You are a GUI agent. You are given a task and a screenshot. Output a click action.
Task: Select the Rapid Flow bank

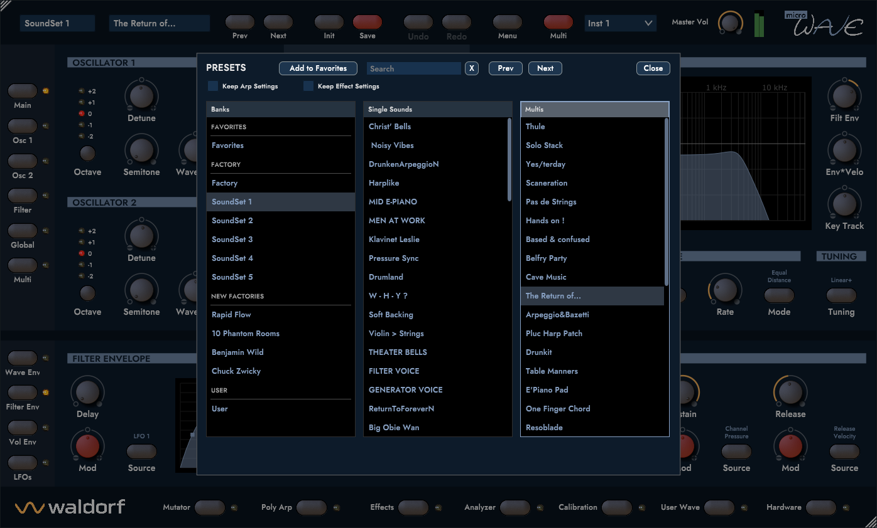[x=281, y=315]
